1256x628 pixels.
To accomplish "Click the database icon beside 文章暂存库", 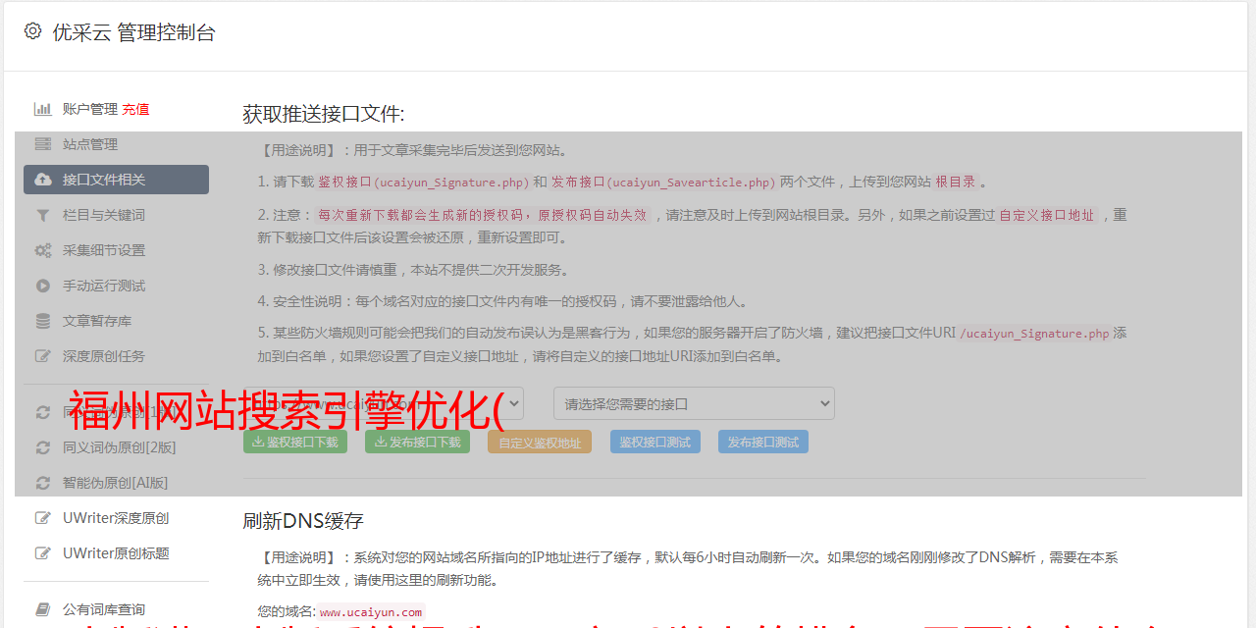I will (x=43, y=321).
